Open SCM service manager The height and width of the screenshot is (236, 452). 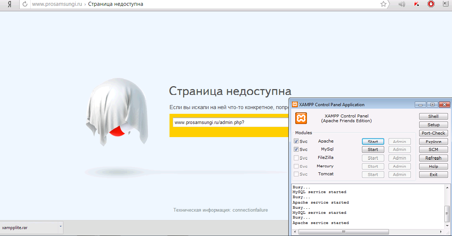(433, 149)
